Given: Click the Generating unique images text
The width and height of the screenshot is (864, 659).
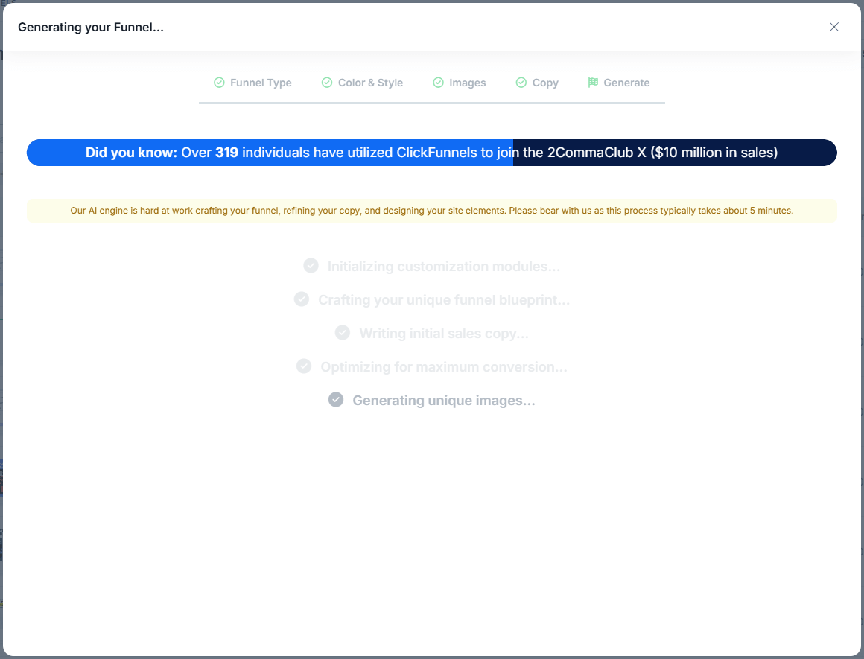Looking at the screenshot, I should point(444,401).
